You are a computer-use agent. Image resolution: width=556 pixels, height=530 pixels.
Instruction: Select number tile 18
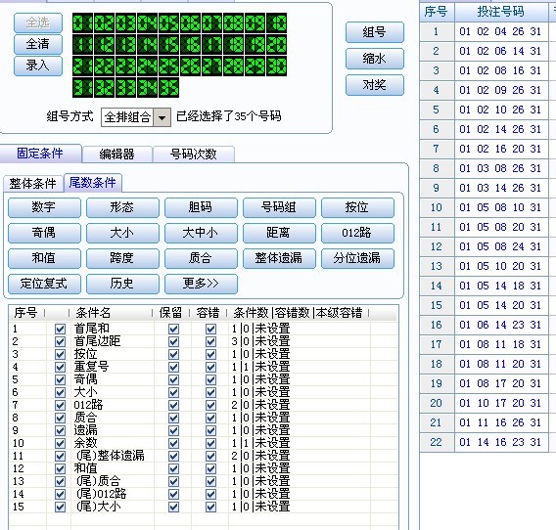(x=234, y=45)
